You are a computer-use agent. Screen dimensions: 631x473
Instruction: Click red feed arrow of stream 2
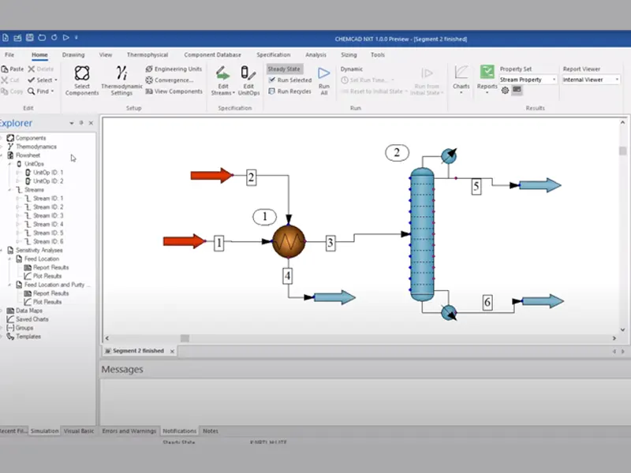pos(211,175)
